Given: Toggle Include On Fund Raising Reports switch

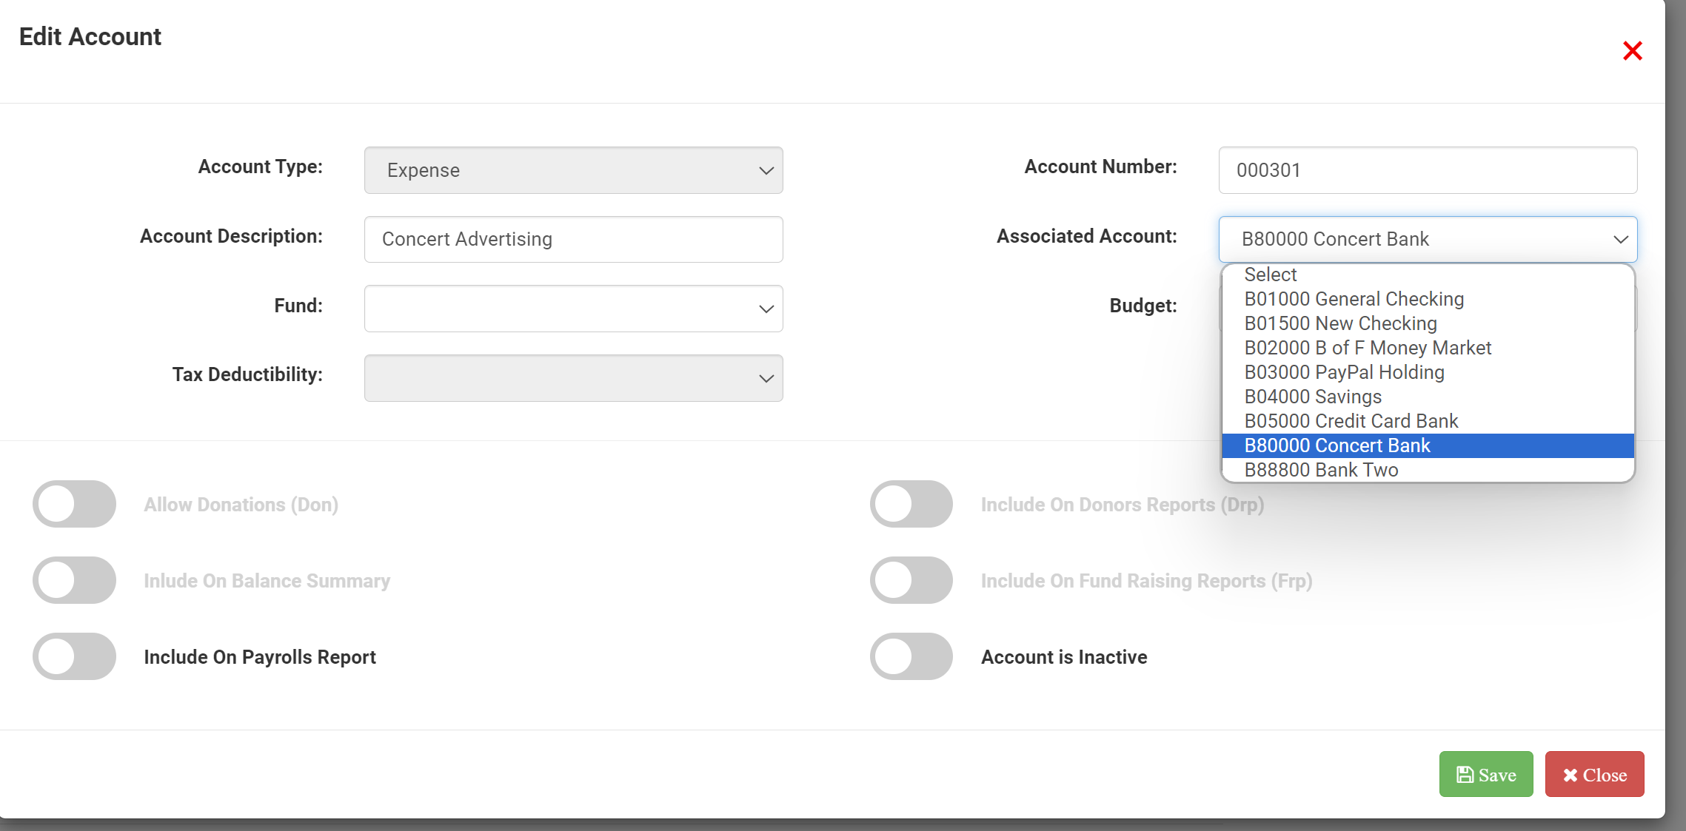Looking at the screenshot, I should [911, 580].
